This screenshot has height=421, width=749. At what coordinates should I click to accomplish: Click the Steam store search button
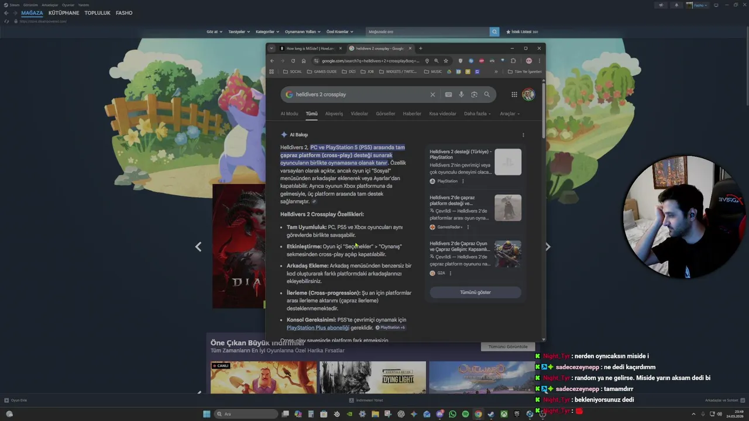pyautogui.click(x=494, y=32)
